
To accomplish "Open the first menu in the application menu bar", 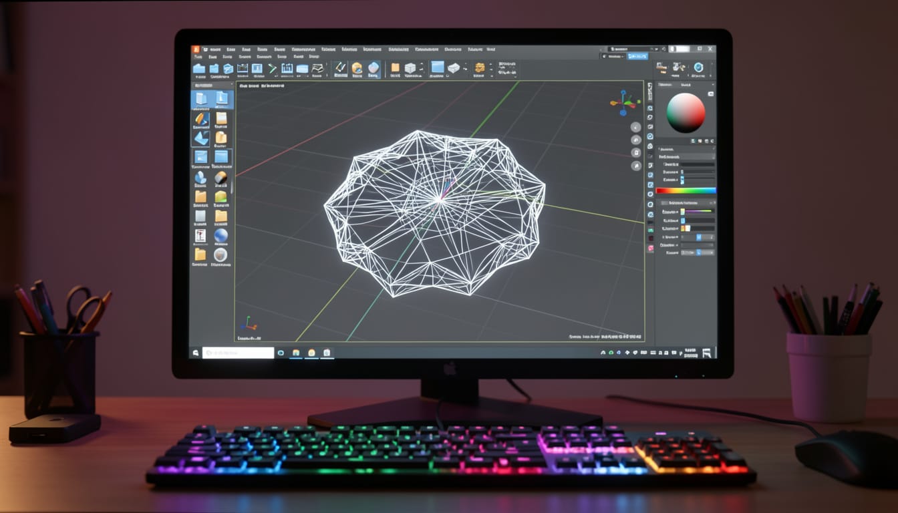I will coord(214,49).
